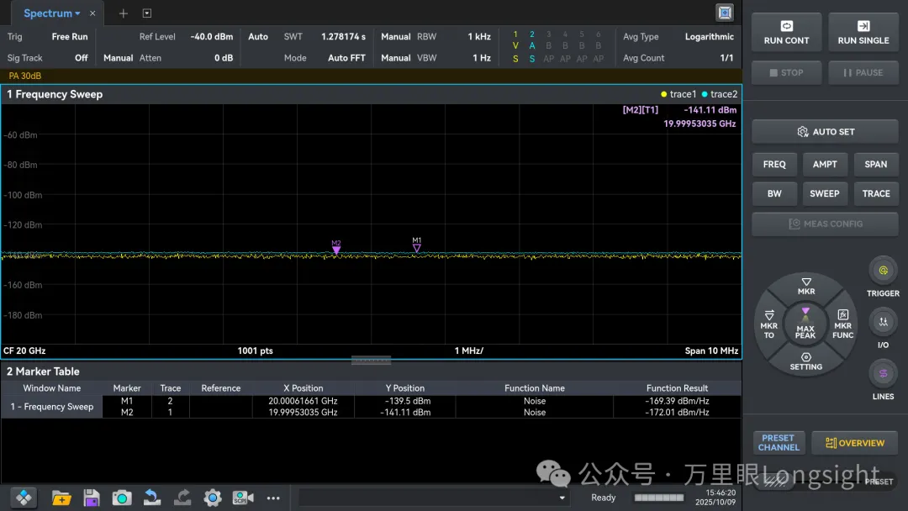Select trace 1 indicator in trace status
This screenshot has width=908, height=511.
click(x=515, y=46)
